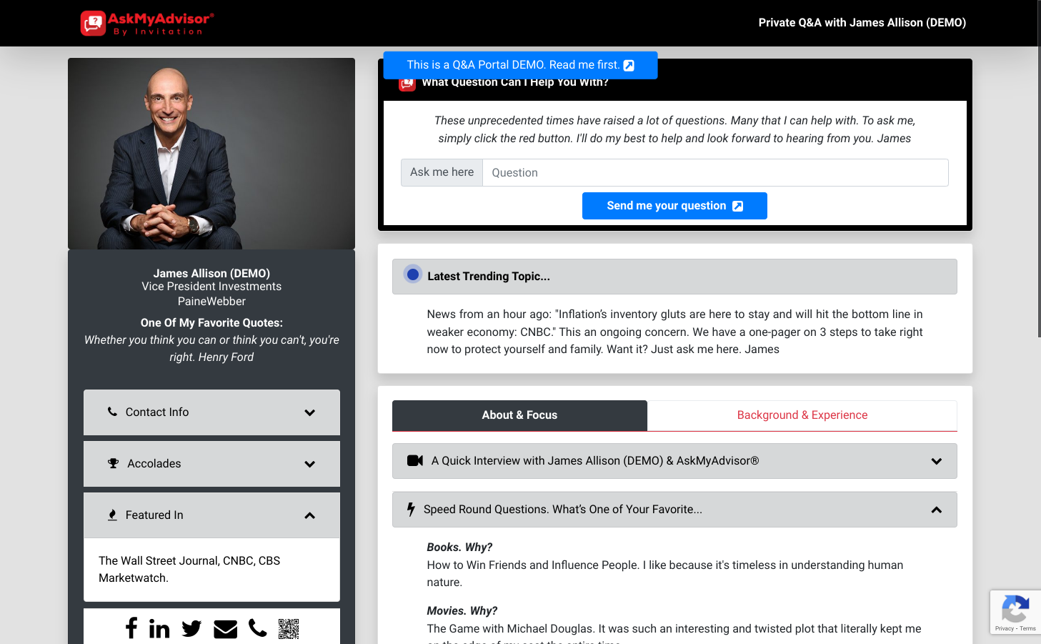The image size is (1041, 644).
Task: Click the 'PaineWebber' company name
Action: point(211,302)
